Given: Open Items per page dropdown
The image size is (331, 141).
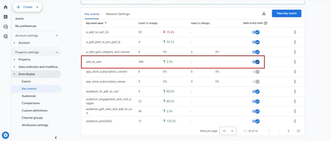Looking at the screenshot, I should (x=228, y=131).
